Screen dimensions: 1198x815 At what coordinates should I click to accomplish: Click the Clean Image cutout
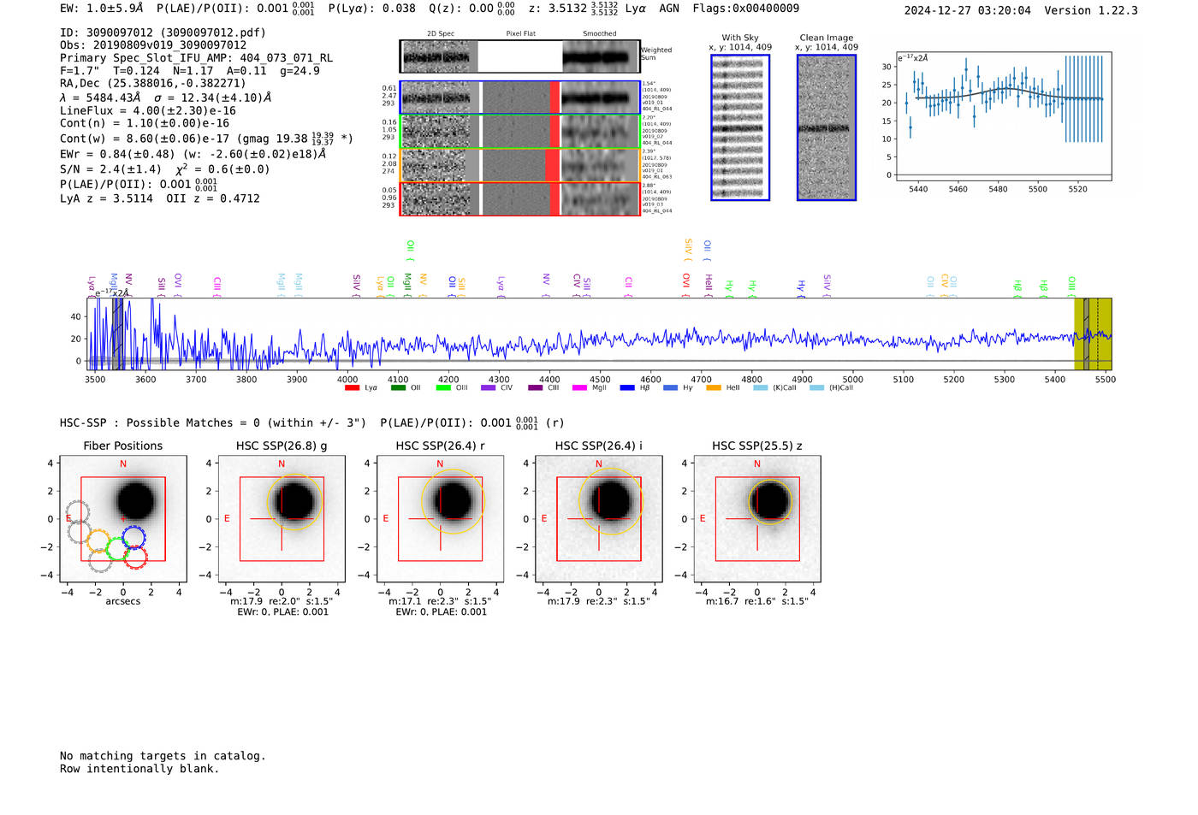pos(827,127)
